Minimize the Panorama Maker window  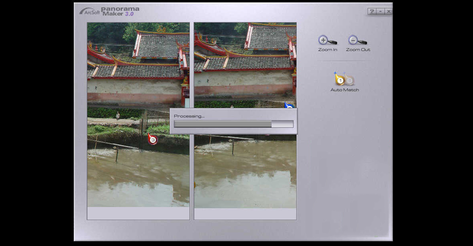point(380,11)
